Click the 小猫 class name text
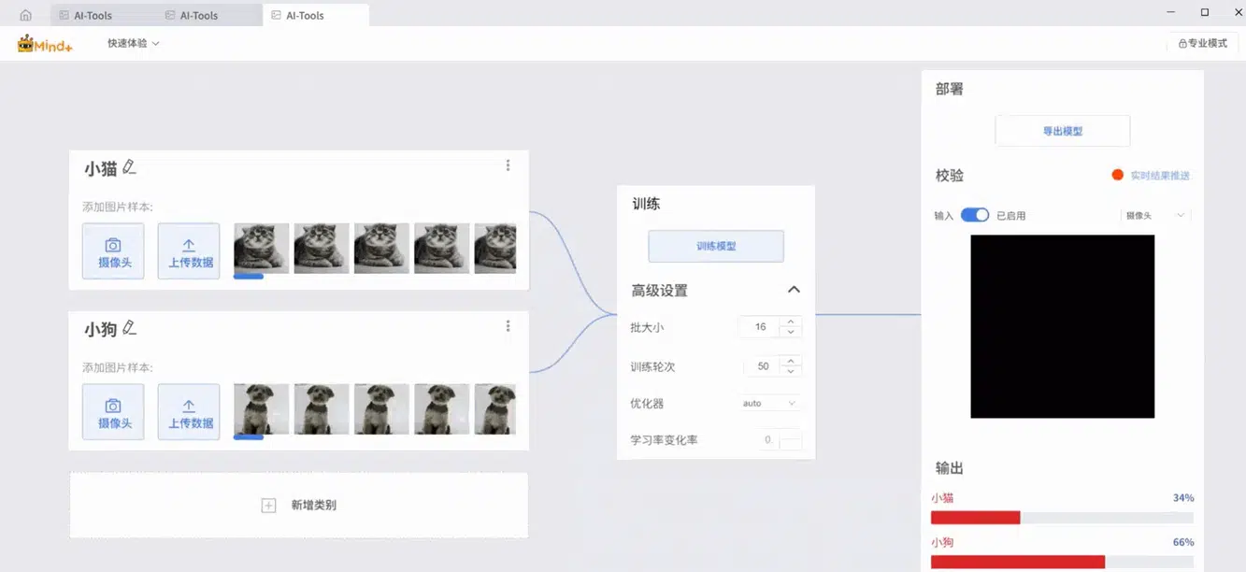The width and height of the screenshot is (1246, 572). (101, 169)
